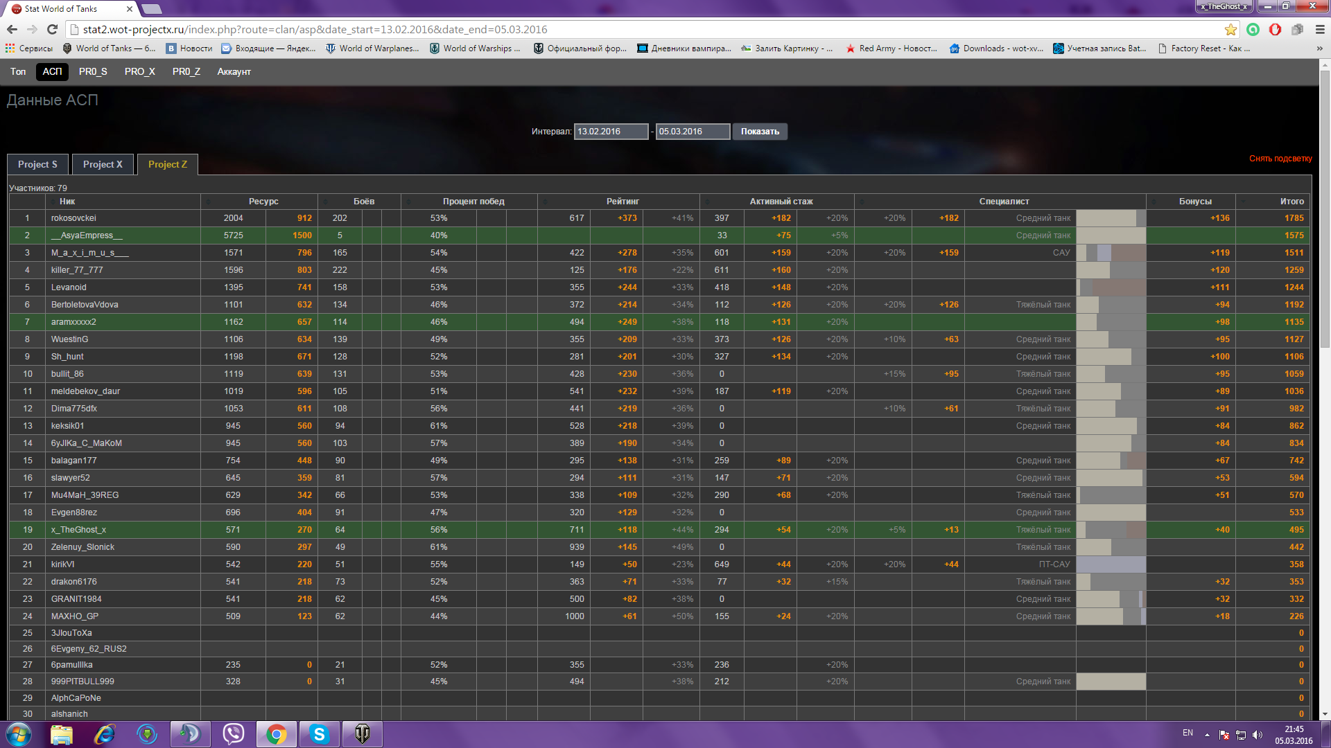Click the green circular extension icon

1253,30
